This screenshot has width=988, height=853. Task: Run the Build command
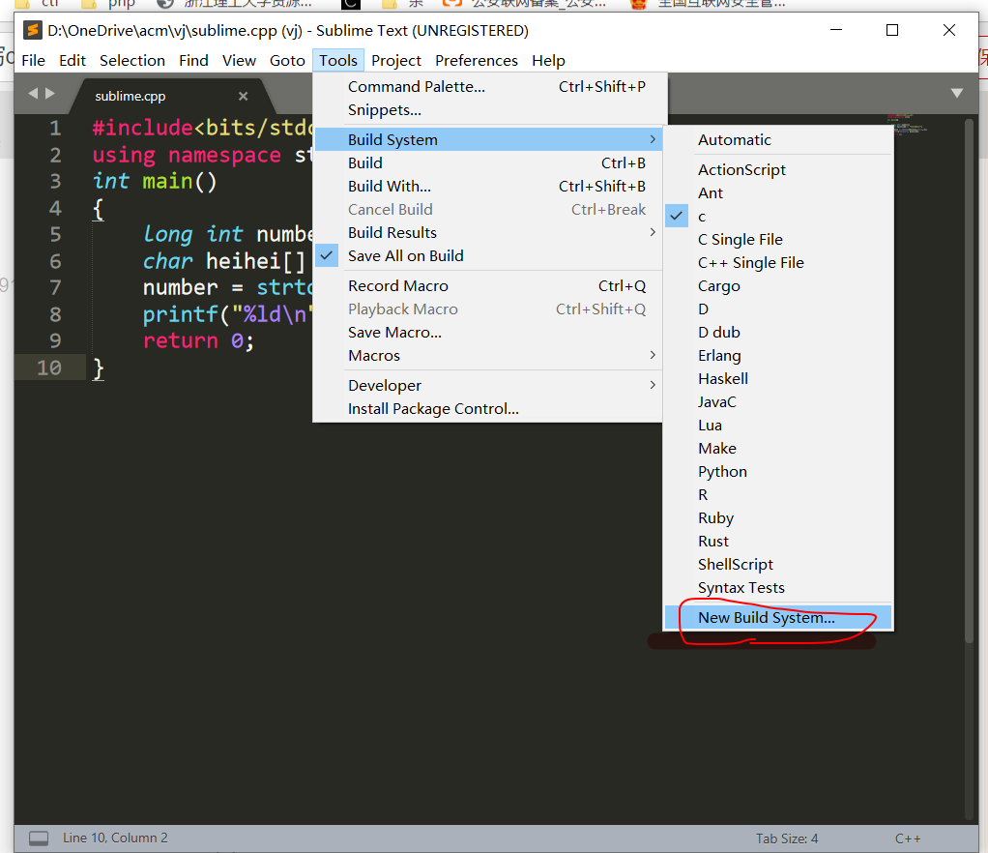tap(487, 162)
